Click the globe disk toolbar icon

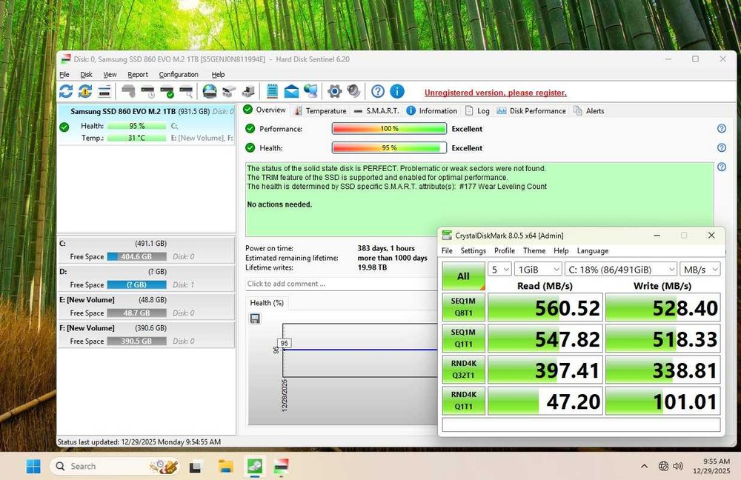[x=210, y=91]
